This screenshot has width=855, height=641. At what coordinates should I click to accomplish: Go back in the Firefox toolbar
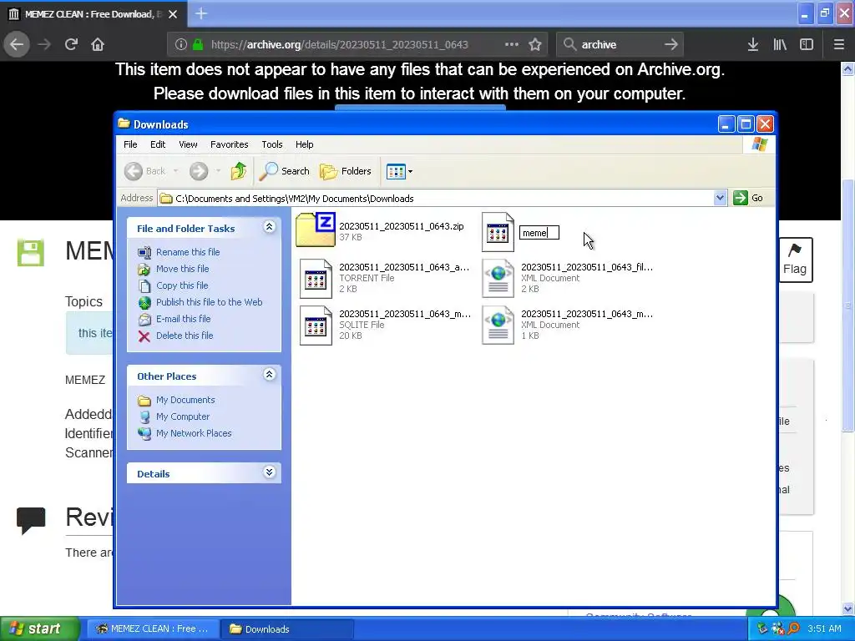[x=17, y=44]
